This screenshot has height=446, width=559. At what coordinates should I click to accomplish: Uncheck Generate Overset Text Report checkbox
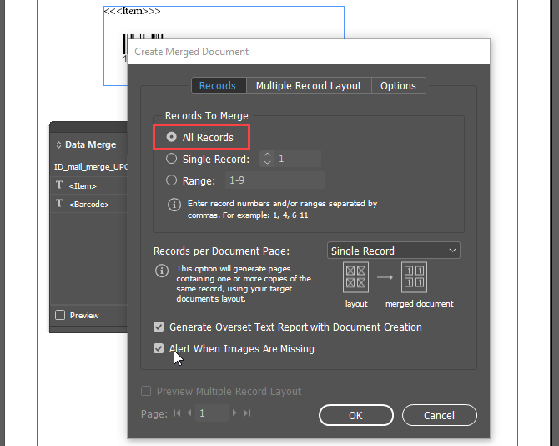coord(159,327)
